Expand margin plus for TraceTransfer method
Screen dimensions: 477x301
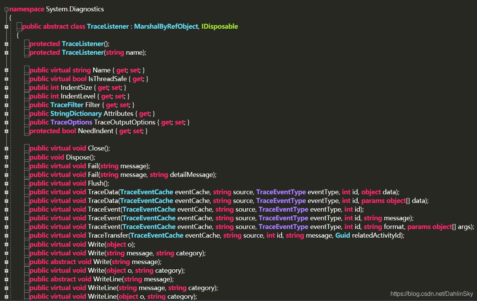(x=6, y=235)
